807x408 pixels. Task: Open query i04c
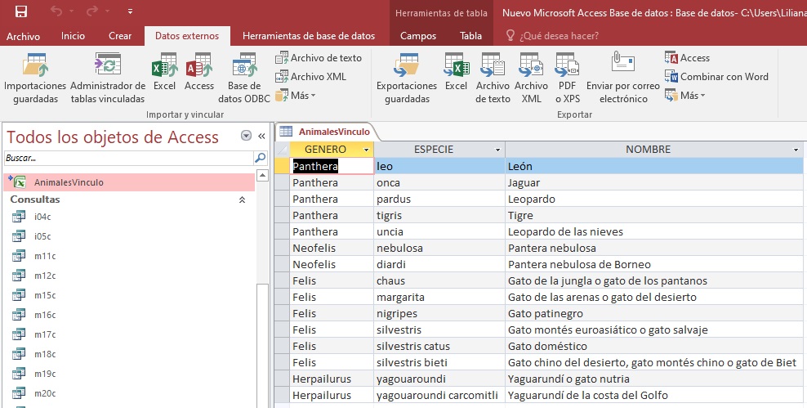(x=42, y=217)
